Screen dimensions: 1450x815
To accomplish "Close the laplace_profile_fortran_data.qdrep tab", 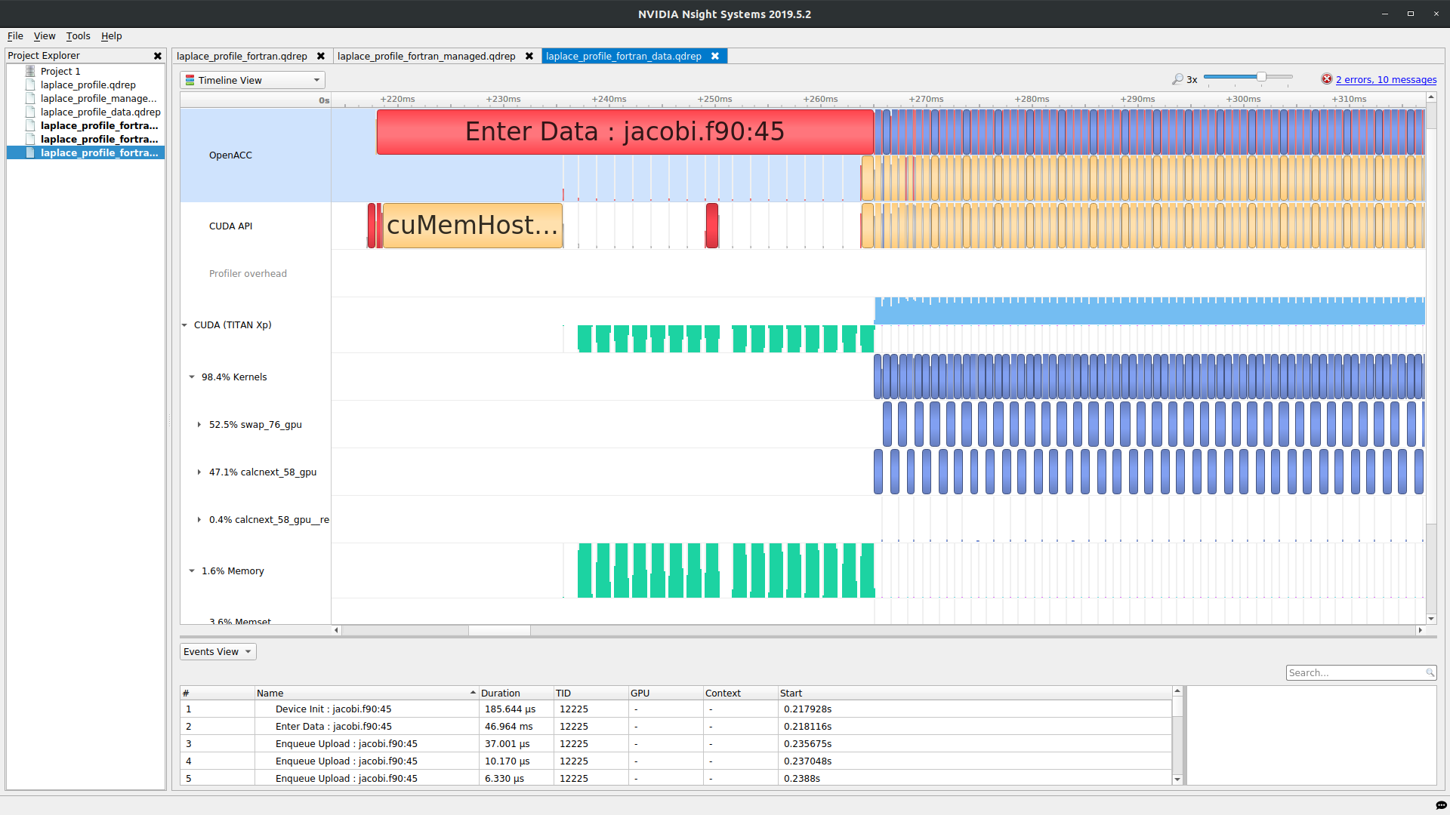I will 715,57.
